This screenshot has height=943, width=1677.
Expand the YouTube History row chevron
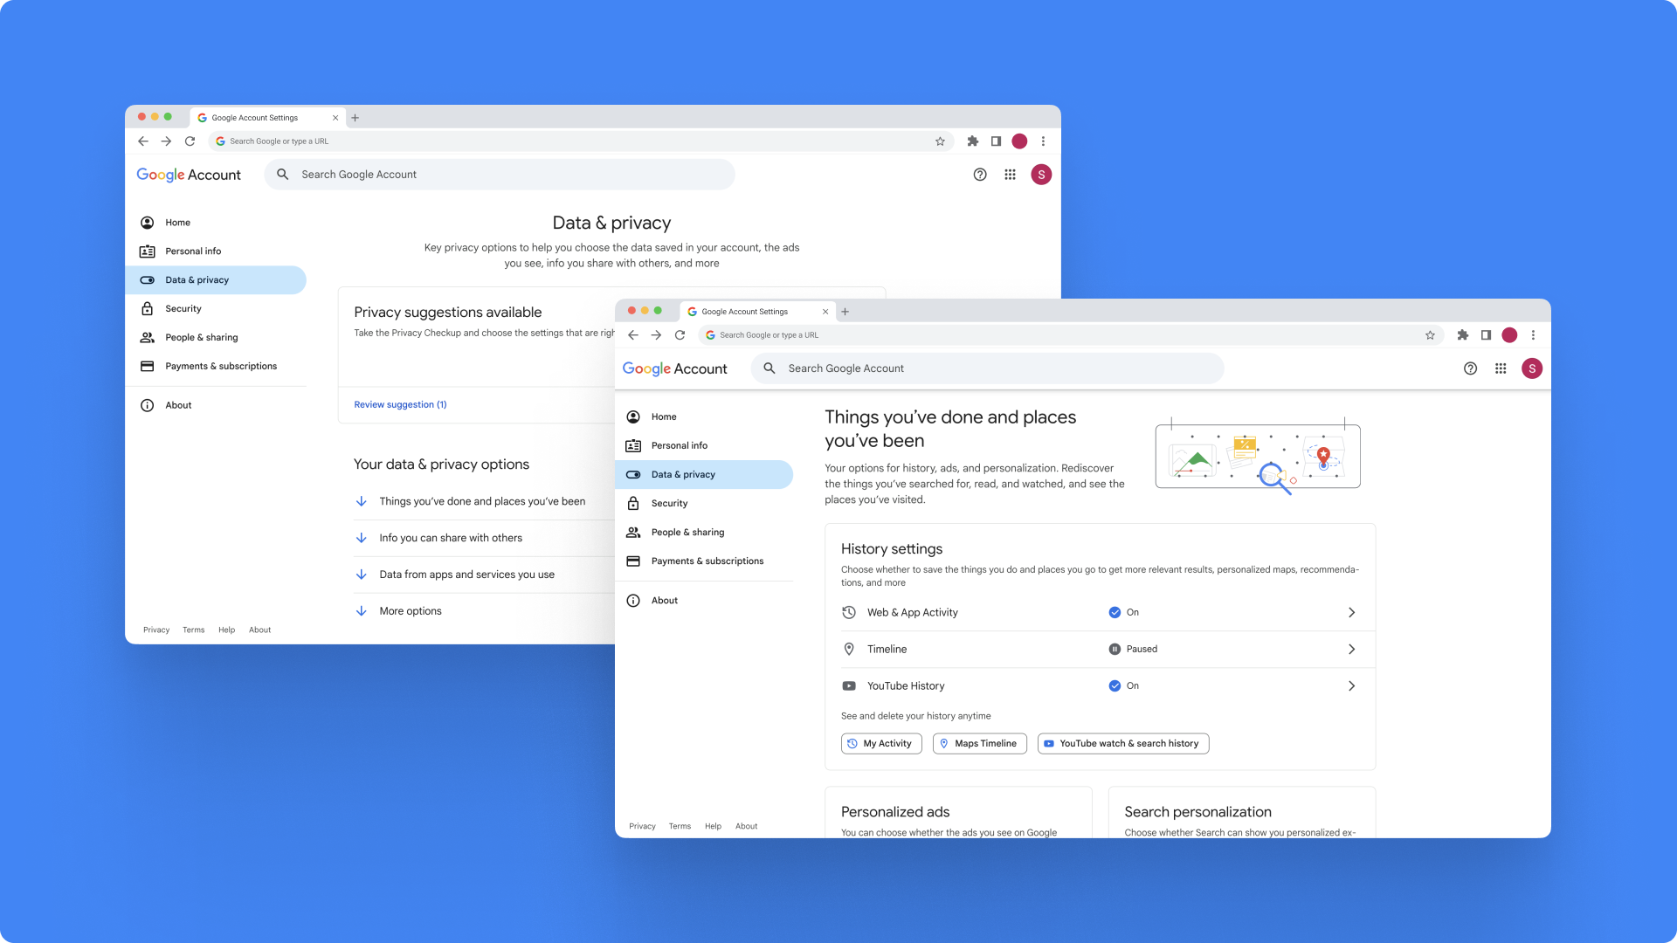click(x=1351, y=686)
